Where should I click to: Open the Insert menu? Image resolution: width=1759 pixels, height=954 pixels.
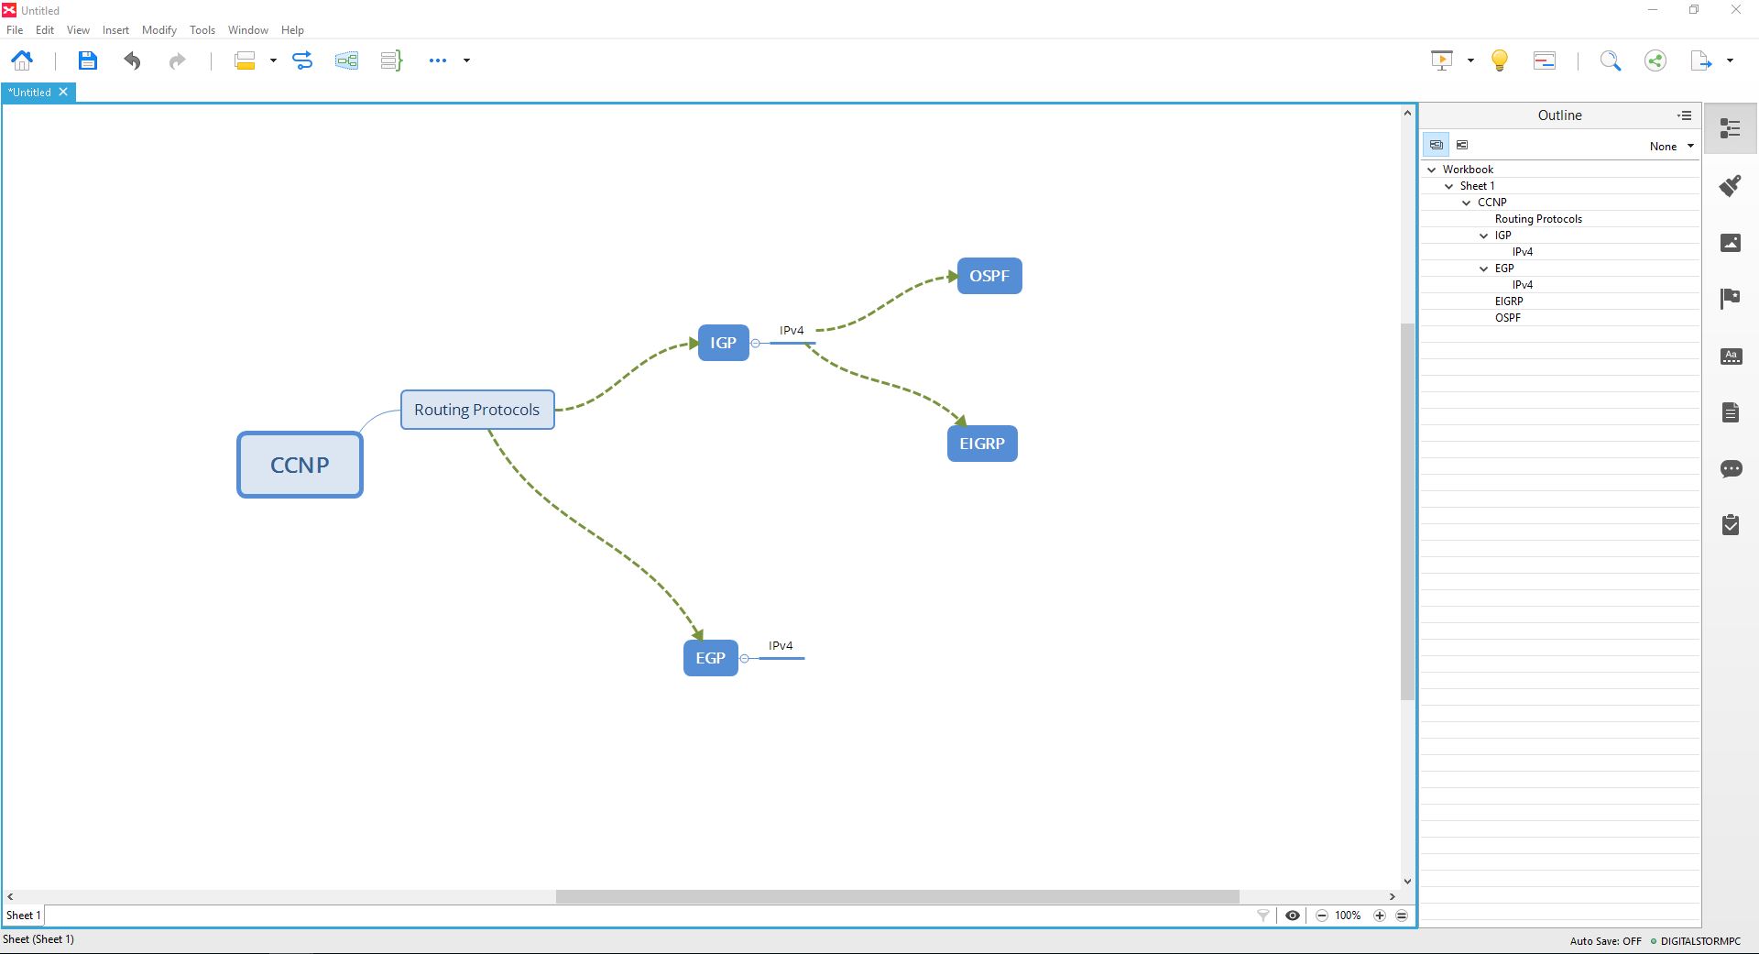pos(115,30)
